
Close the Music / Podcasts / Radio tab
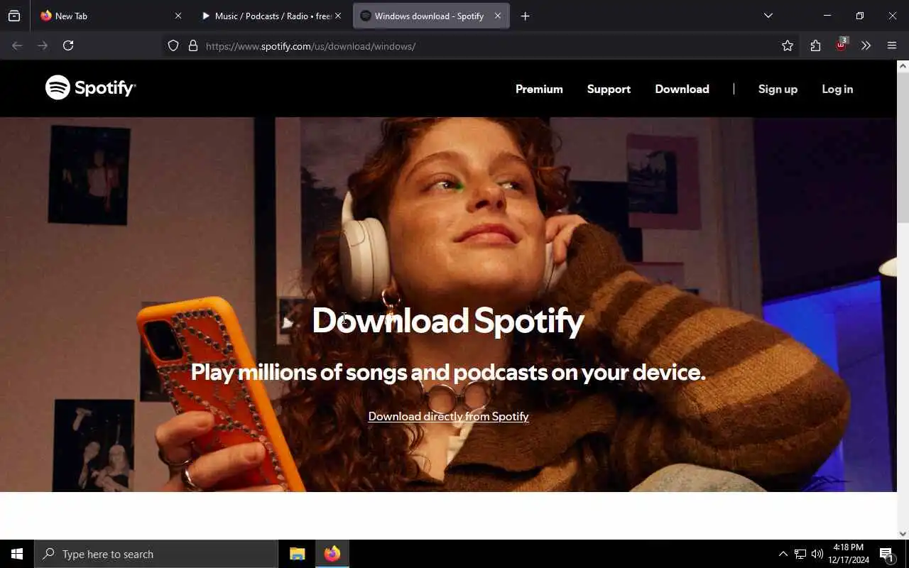pos(338,16)
